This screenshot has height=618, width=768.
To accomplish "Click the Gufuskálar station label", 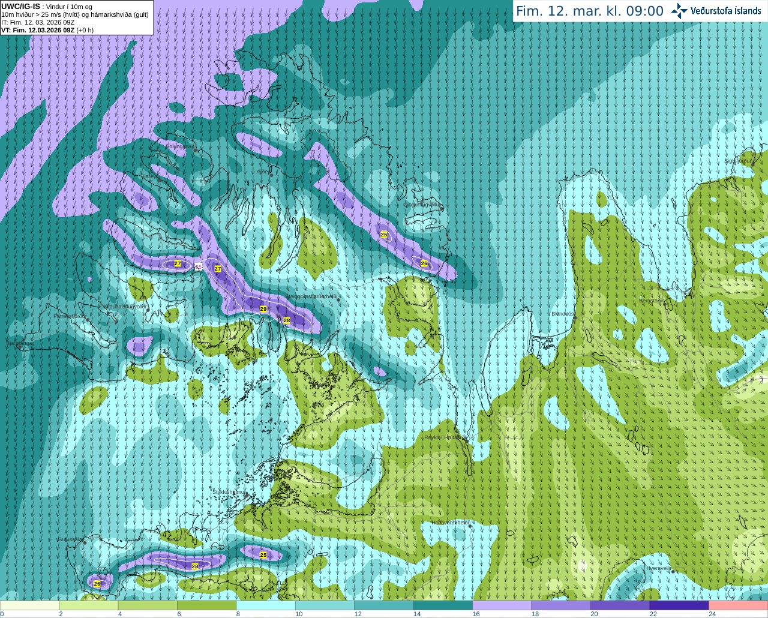I will pos(70,539).
